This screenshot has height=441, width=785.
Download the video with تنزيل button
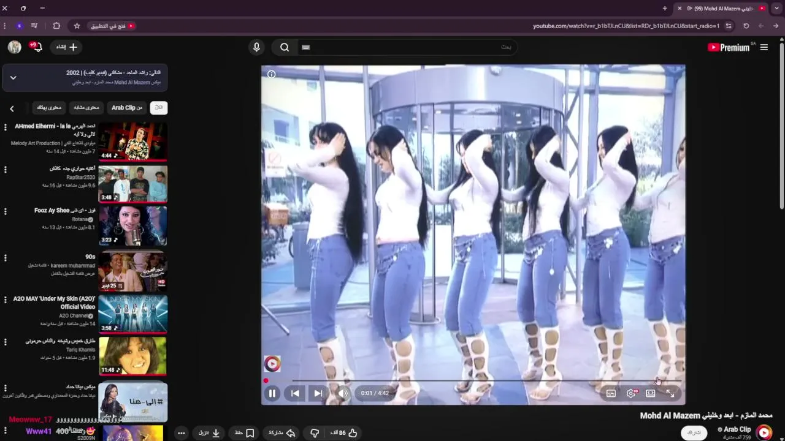pyautogui.click(x=209, y=433)
